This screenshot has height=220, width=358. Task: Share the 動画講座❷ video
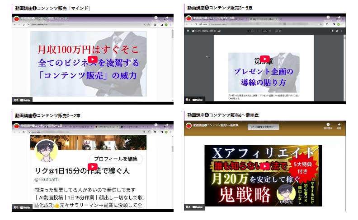coord(166,126)
